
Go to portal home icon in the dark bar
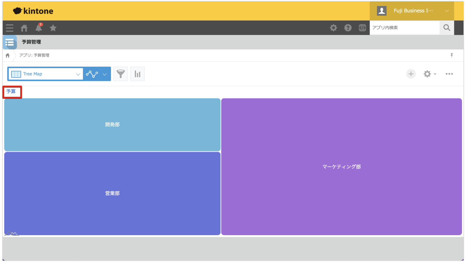pos(24,28)
